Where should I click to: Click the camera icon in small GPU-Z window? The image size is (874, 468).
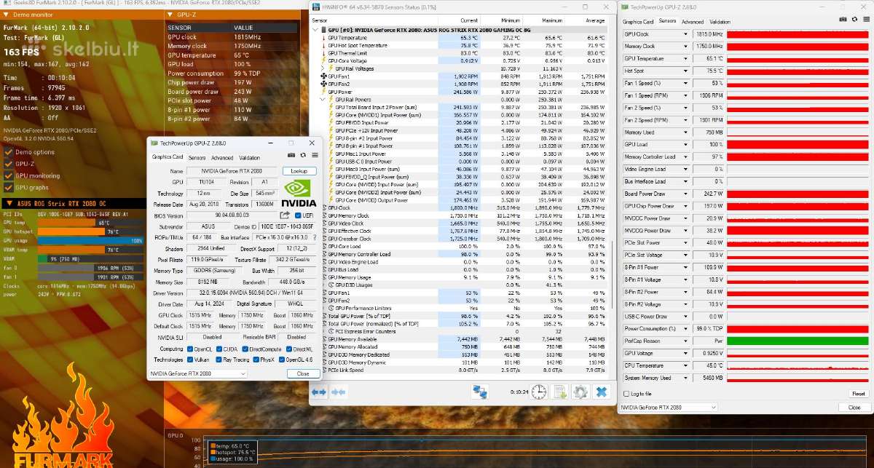[292, 156]
